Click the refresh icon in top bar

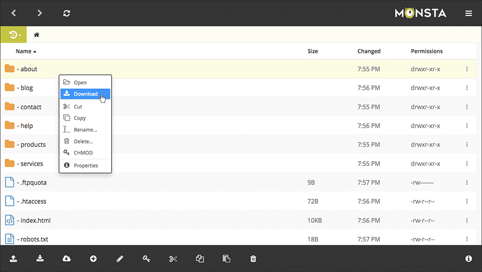[67, 13]
